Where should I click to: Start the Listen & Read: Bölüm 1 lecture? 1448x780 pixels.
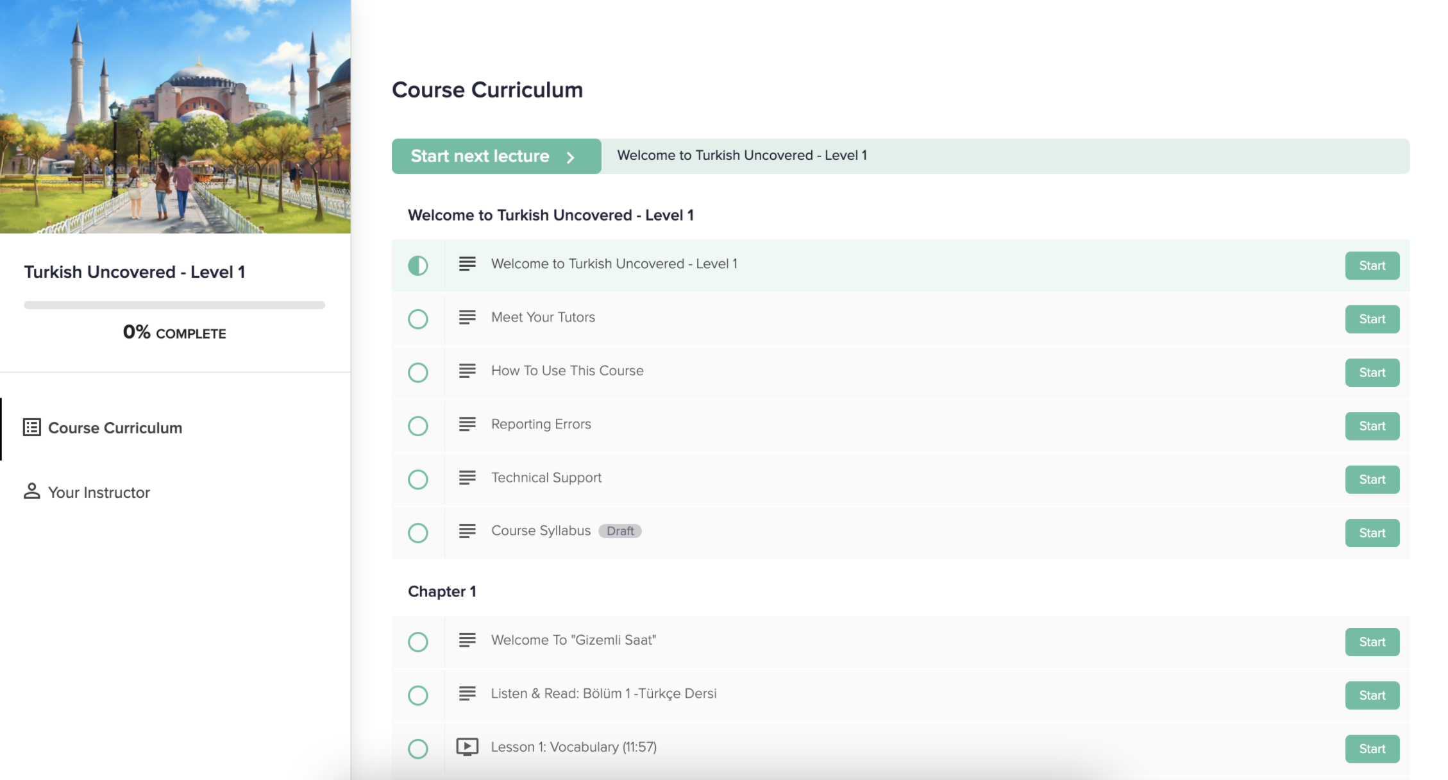point(1372,695)
